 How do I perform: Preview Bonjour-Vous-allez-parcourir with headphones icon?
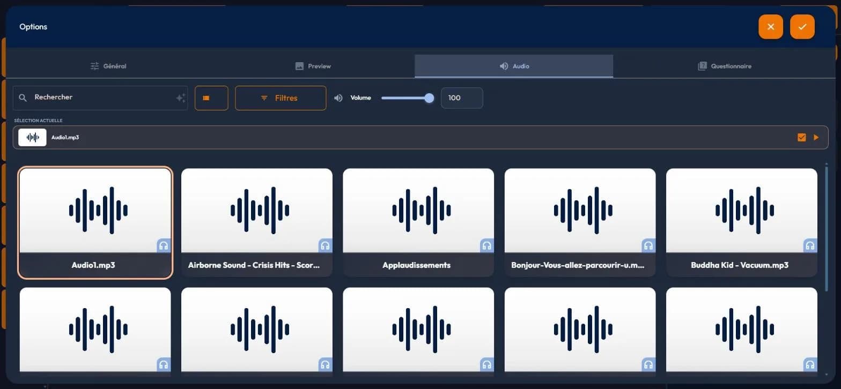(648, 245)
